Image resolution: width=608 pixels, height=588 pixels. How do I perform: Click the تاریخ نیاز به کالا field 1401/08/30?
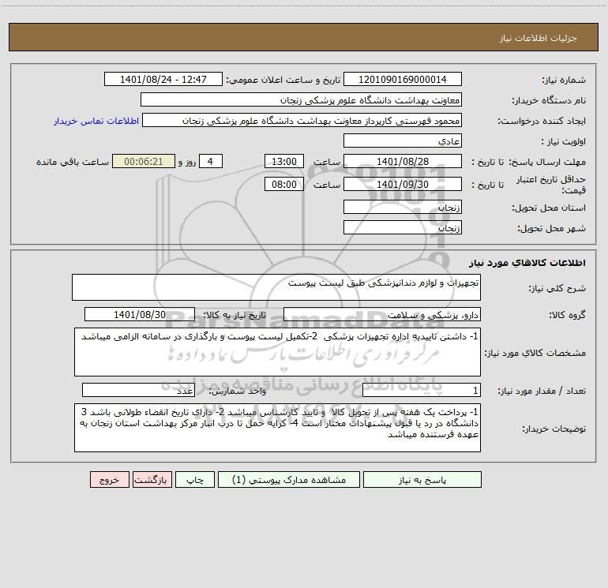pyautogui.click(x=140, y=314)
